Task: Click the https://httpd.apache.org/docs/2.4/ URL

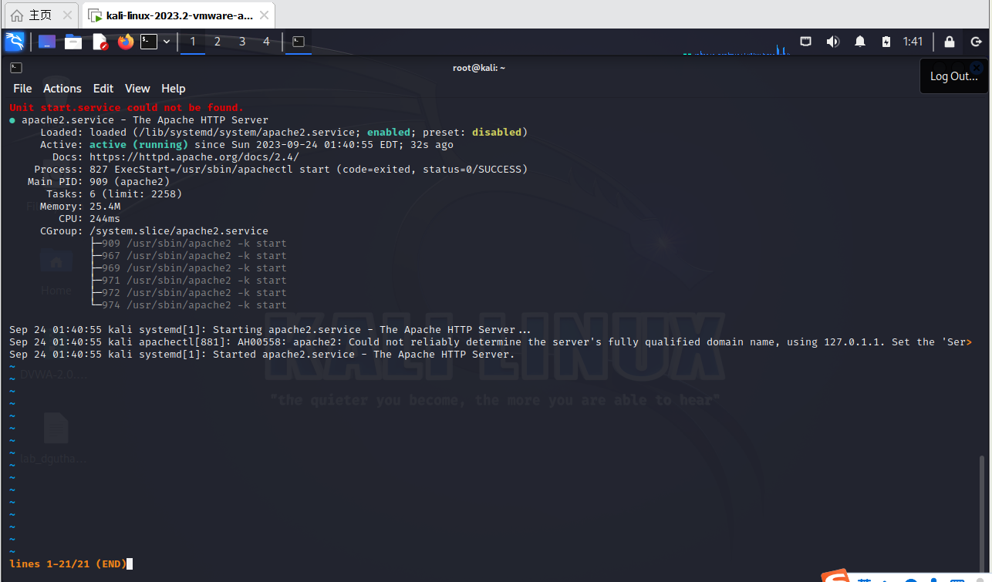Action: click(194, 156)
